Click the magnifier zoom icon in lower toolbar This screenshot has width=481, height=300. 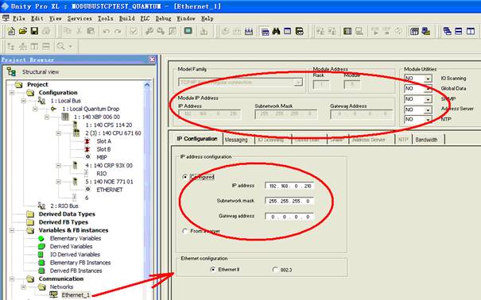(60, 47)
